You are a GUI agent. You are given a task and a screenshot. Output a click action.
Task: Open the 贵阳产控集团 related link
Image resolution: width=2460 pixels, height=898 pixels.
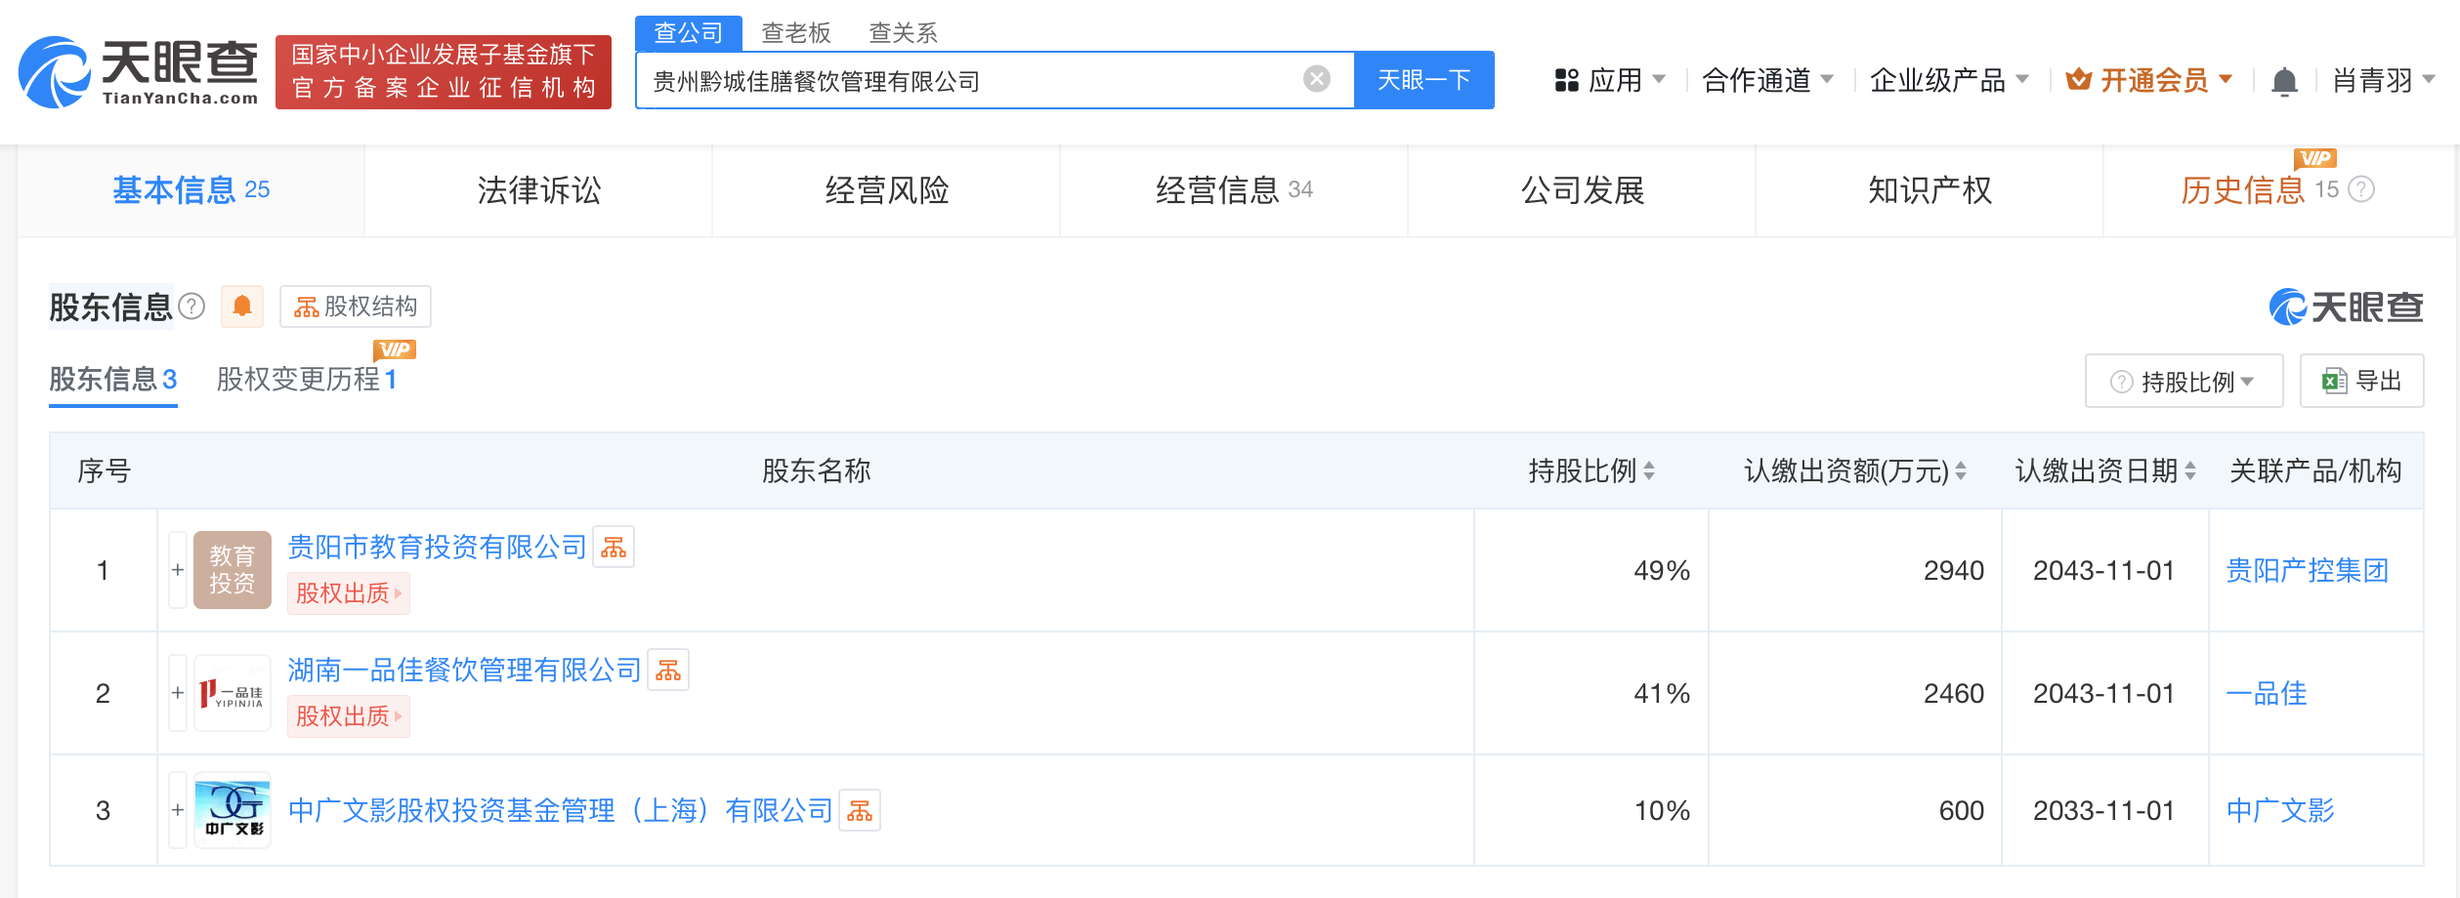coord(2308,570)
